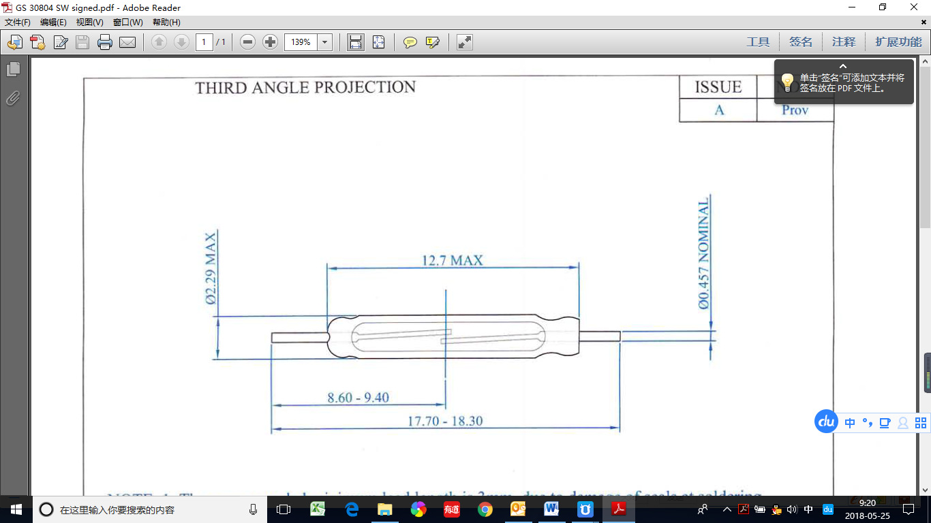Zoom out with the minus button

248,42
